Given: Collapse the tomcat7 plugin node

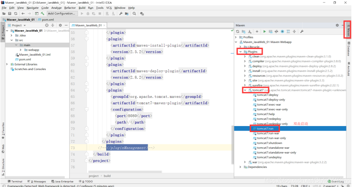Looking at the screenshot, I should (x=245, y=90).
